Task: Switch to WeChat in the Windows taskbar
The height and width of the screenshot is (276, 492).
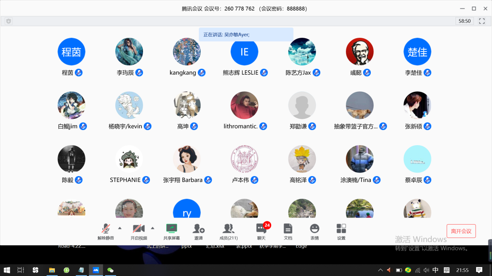Action: click(111, 270)
